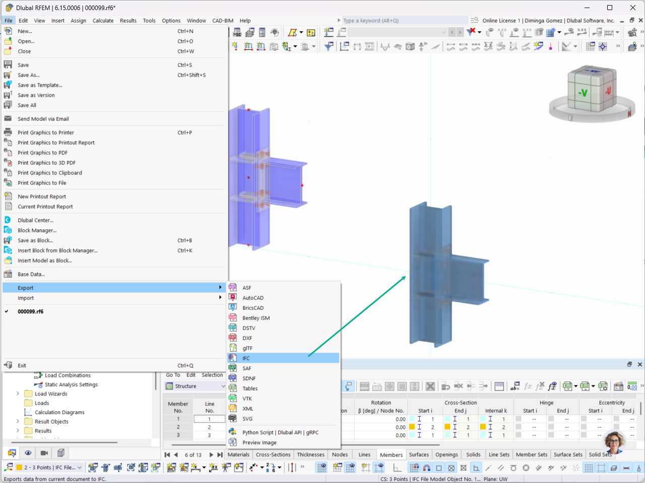Open the Calculate menu

(103, 21)
